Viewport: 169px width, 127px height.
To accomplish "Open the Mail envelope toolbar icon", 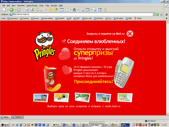I will coord(67,10).
